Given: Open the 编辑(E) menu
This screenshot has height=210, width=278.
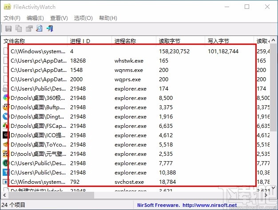Looking at the screenshot, I should pyautogui.click(x=35, y=18).
